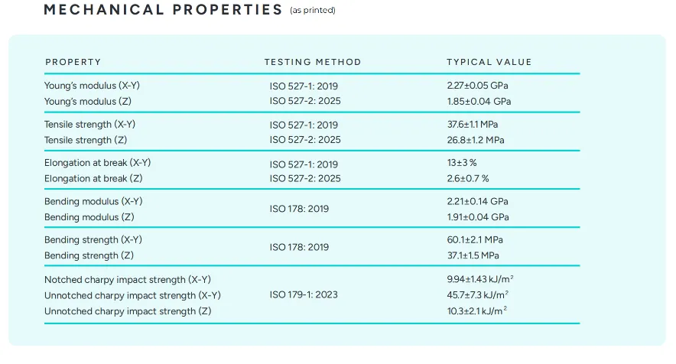Click the MECHANICAL PROPERTIES heading
676x364 pixels.
point(163,9)
